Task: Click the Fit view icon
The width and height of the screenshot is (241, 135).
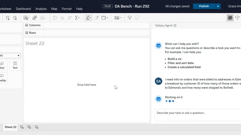Action: tap(104, 18)
